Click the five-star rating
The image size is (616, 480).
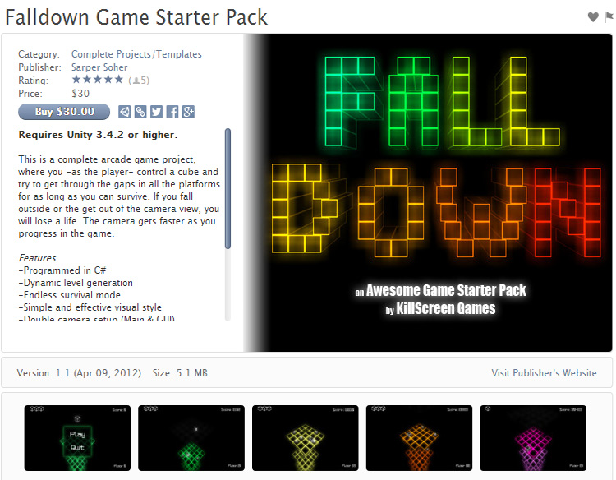(x=98, y=80)
